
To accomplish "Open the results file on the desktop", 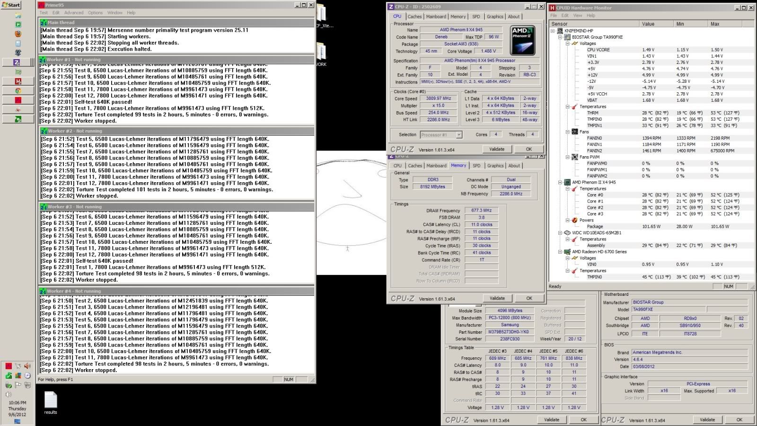I will click(x=51, y=403).
